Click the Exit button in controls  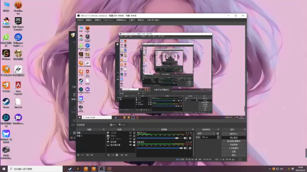click(x=234, y=155)
